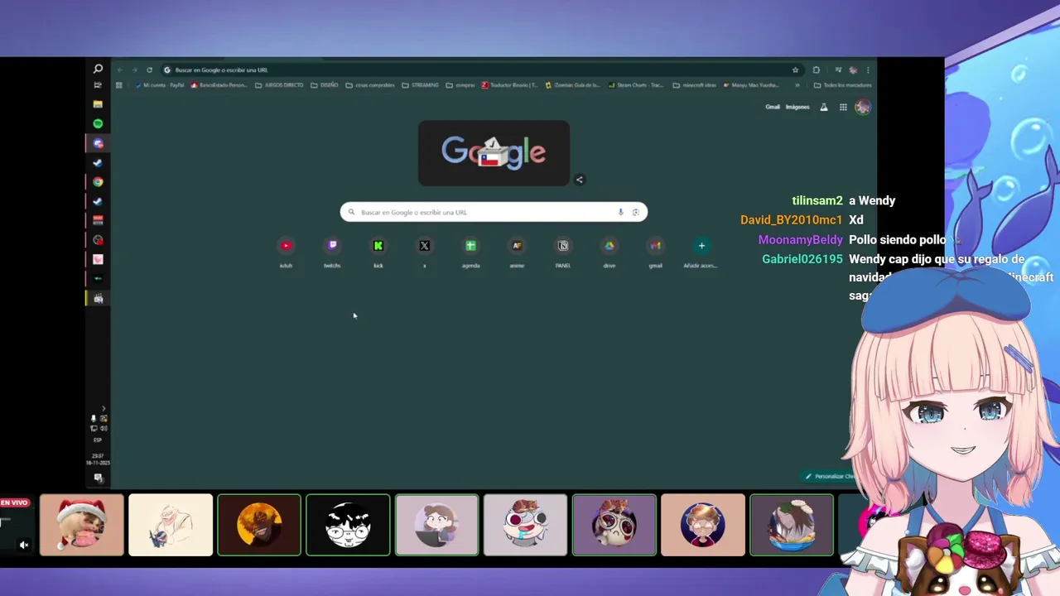Click Personalizar Chrome button
Screen dimensions: 1060x596
pyautogui.click(x=831, y=476)
